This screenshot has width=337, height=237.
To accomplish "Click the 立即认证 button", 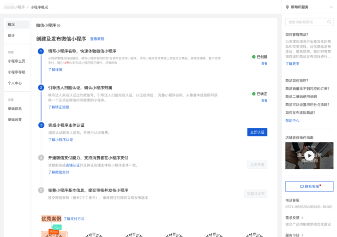I will (x=257, y=132).
